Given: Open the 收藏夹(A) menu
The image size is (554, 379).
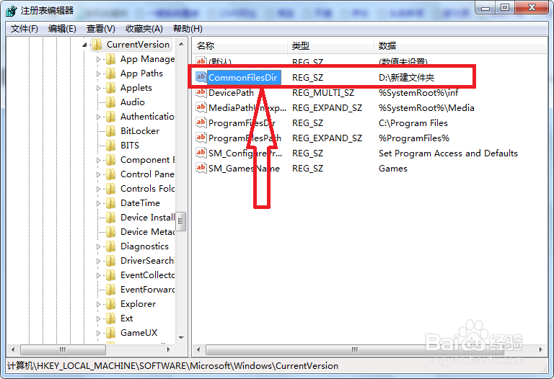Looking at the screenshot, I should coord(144,29).
